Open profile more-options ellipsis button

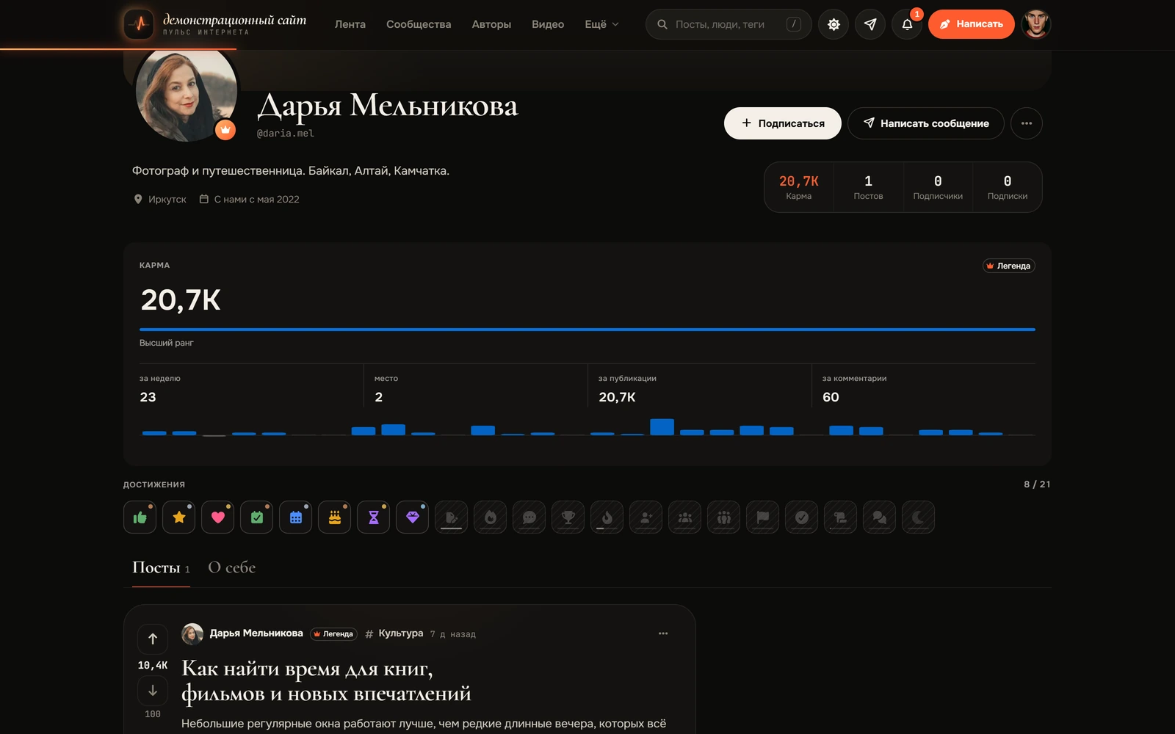(1027, 123)
